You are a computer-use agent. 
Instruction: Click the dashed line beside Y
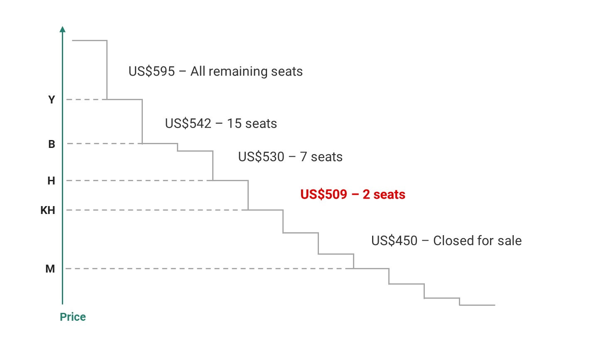point(86,100)
